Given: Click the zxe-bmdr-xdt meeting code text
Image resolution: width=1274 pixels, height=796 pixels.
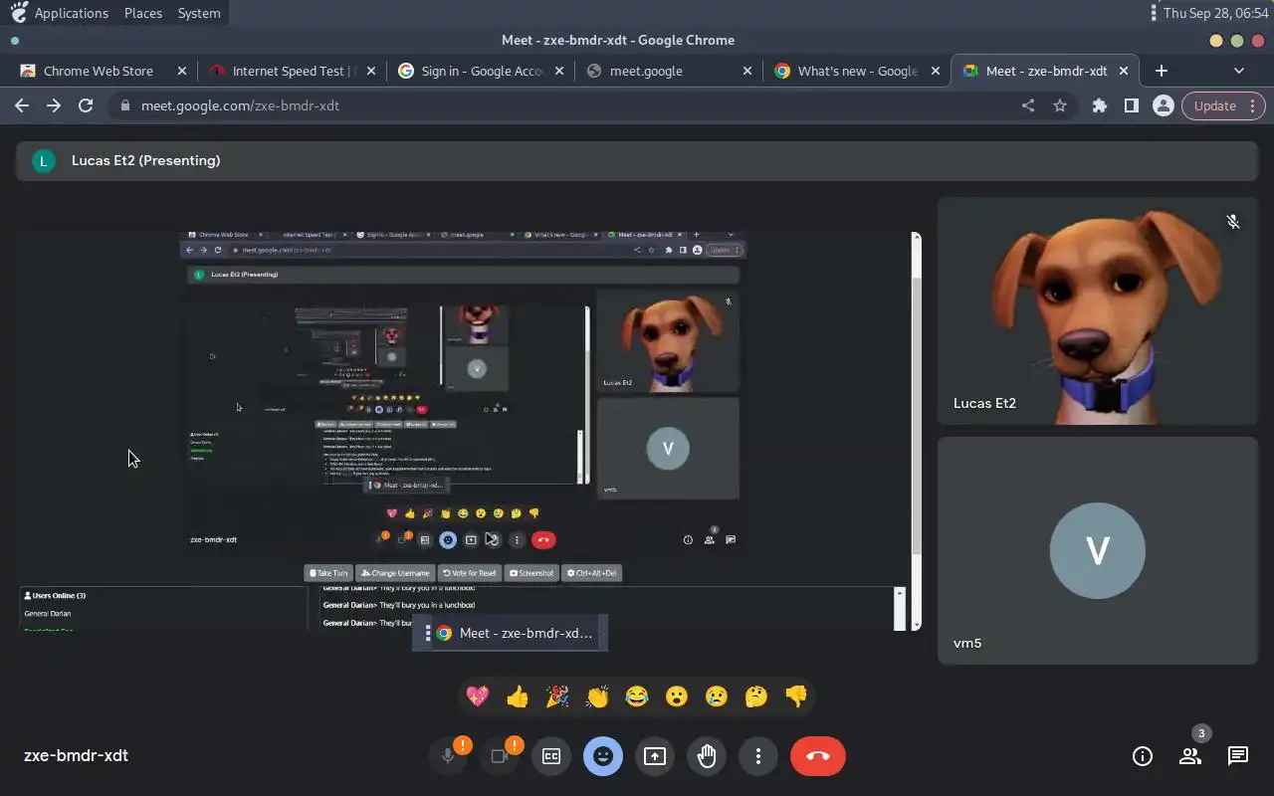Looking at the screenshot, I should tap(76, 755).
